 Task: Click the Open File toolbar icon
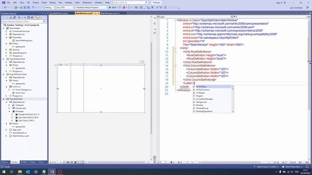point(21,8)
